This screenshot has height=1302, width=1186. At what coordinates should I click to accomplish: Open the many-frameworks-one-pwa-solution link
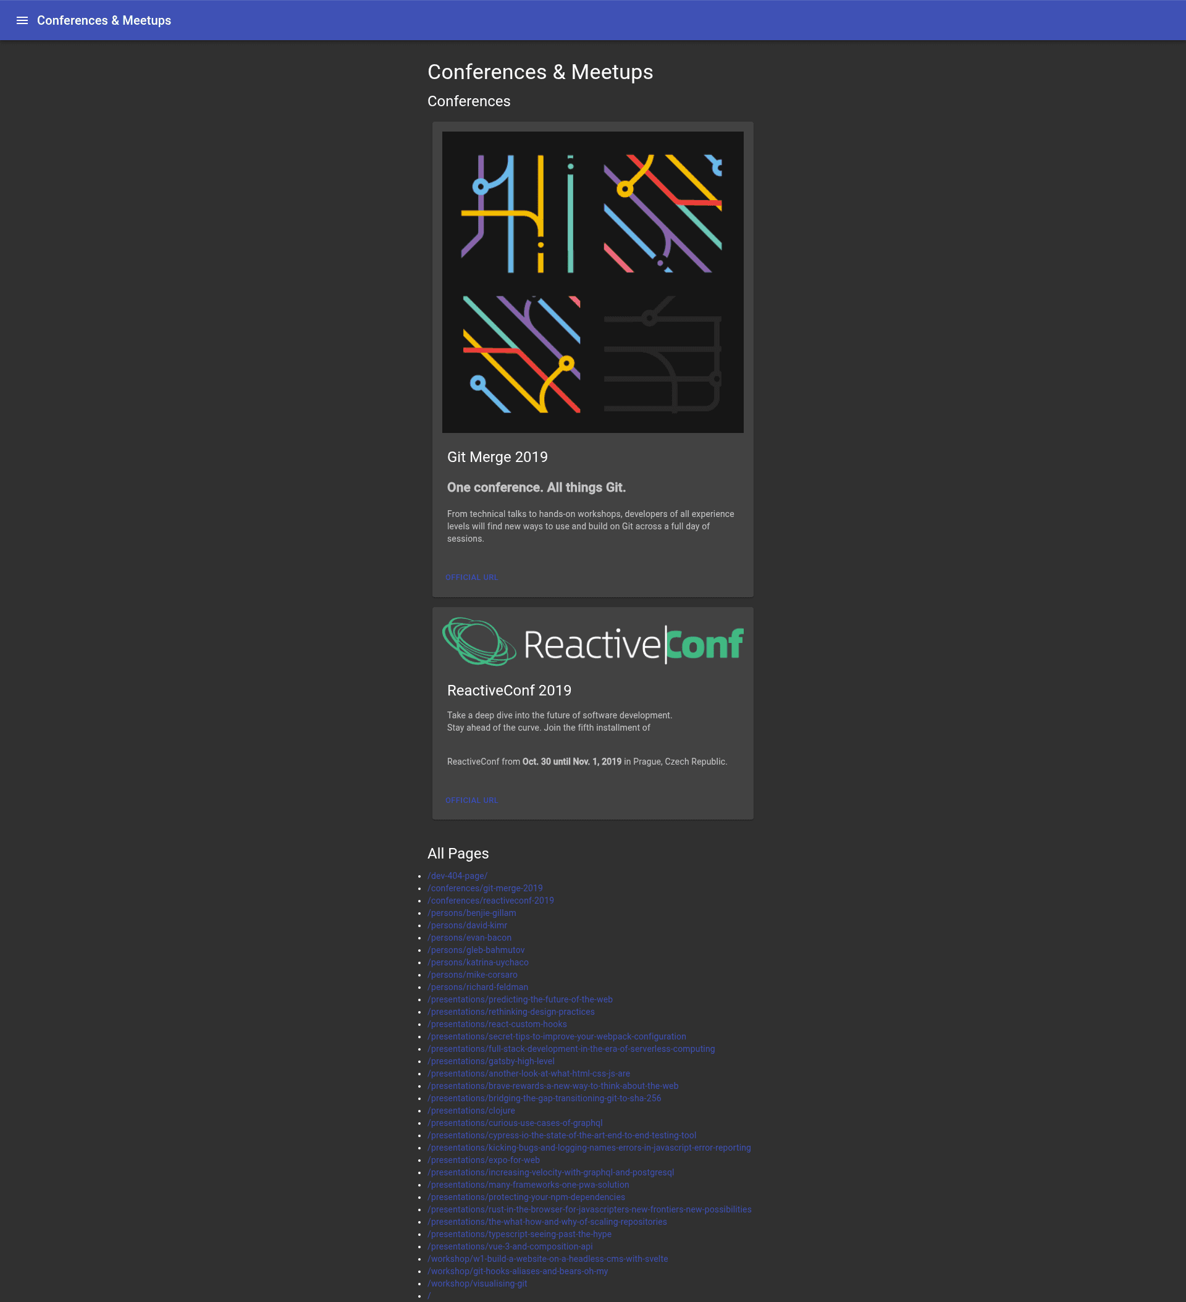(x=528, y=1185)
